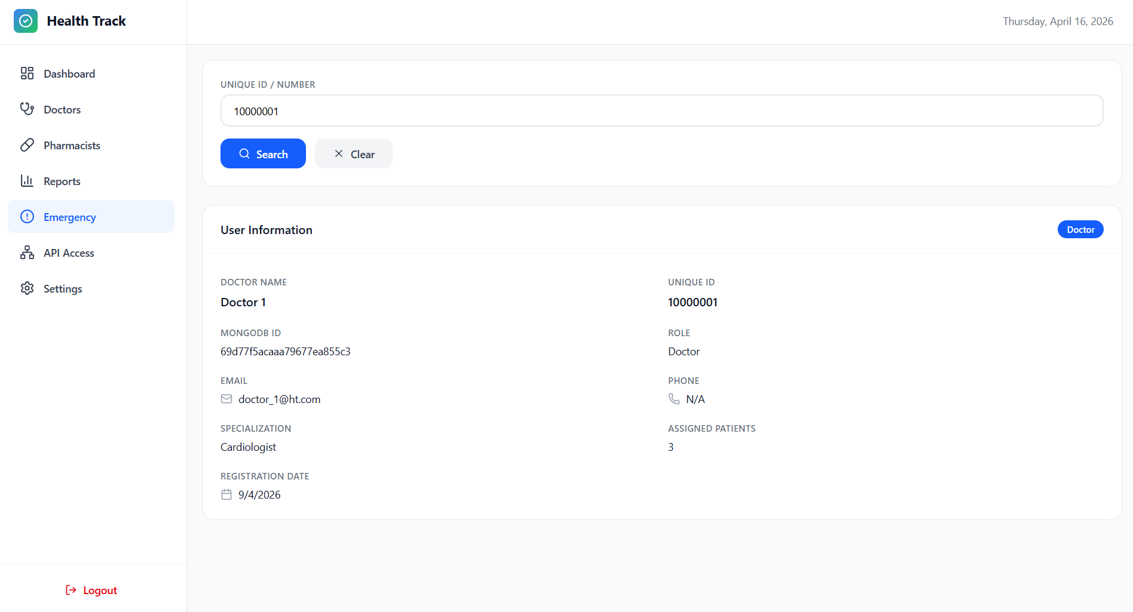Image resolution: width=1133 pixels, height=612 pixels.
Task: Open the Pharmacists section
Action: [x=72, y=145]
